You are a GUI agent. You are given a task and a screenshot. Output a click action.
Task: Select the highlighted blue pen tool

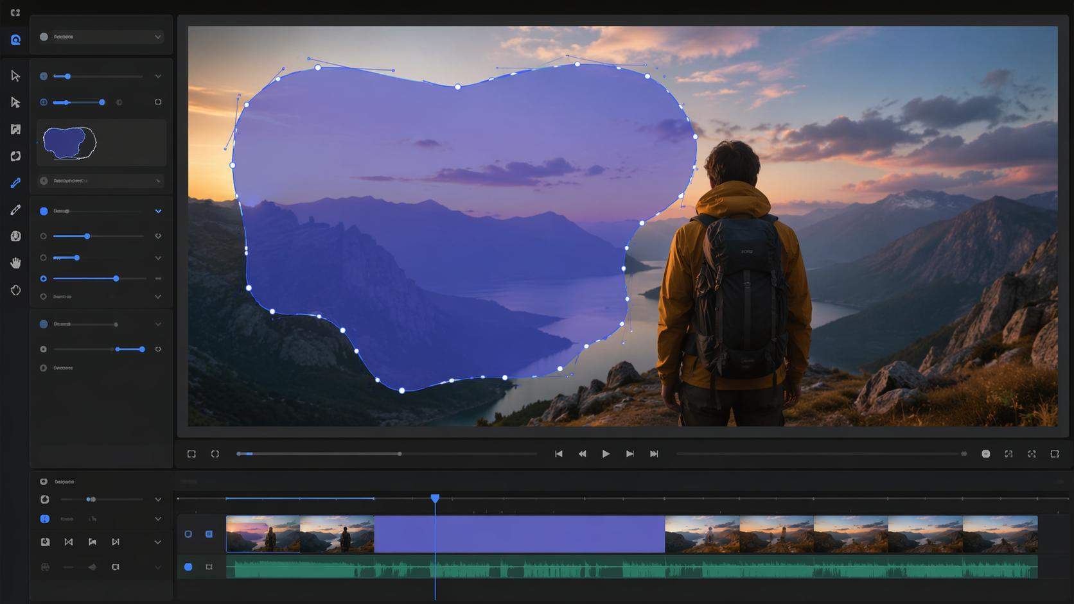15,183
